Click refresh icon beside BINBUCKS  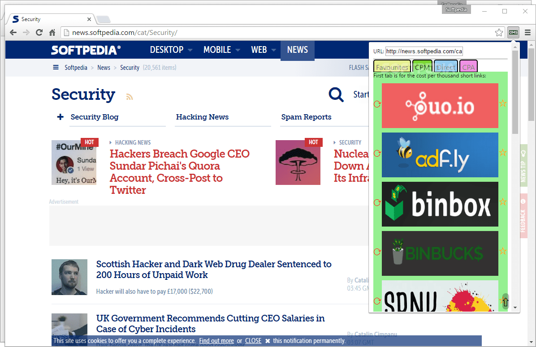377,252
